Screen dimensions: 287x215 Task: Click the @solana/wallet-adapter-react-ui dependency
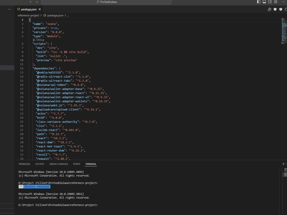73,97
